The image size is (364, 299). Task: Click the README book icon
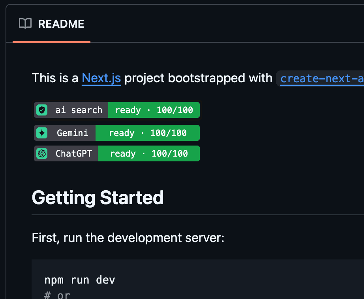point(25,23)
